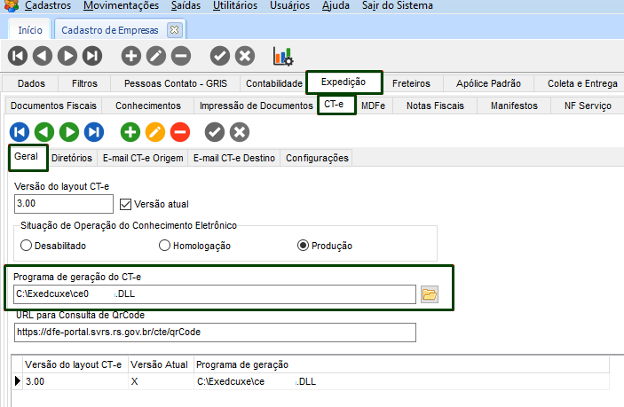This screenshot has width=624, height=407.
Task: Jump to first CT-e record with blue icon
Action: click(20, 132)
